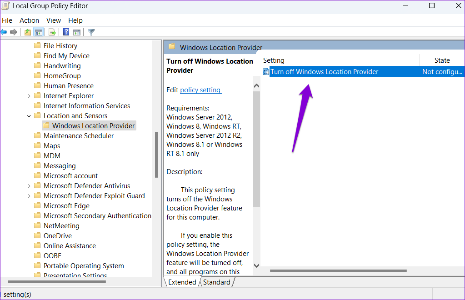
Task: Click the State column header
Action: pyautogui.click(x=442, y=60)
